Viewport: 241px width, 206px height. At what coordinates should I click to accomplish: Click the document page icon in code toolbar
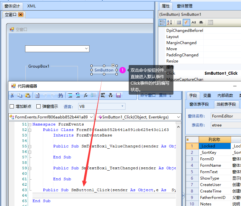[x=37, y=96]
